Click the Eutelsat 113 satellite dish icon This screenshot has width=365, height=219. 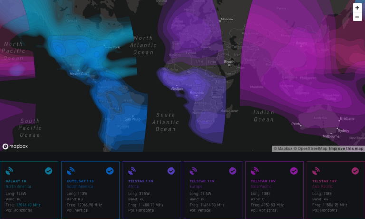tap(70, 171)
